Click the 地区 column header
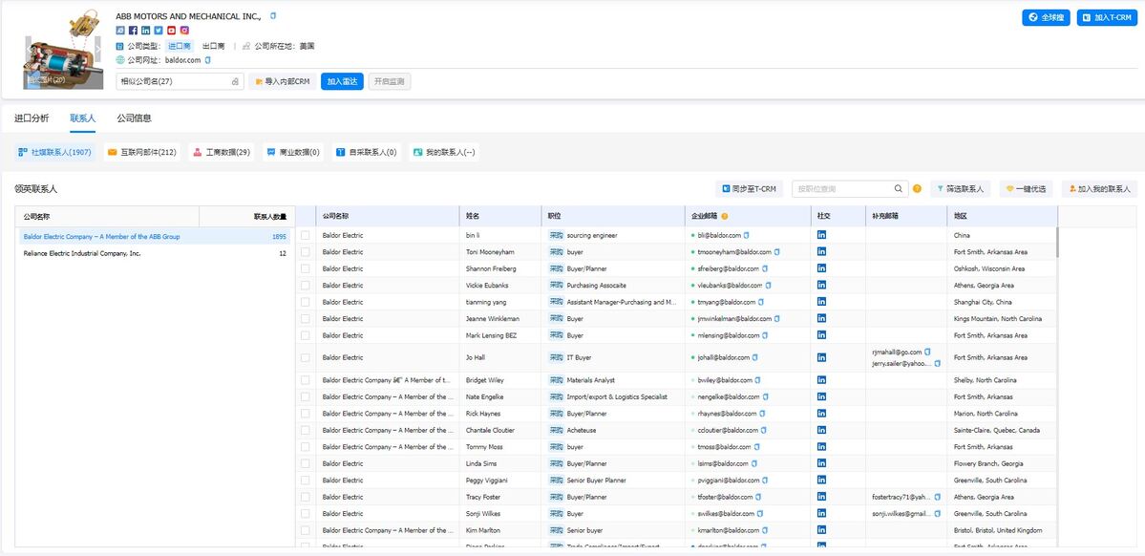Screen dimensions: 1145x556 1001,216
